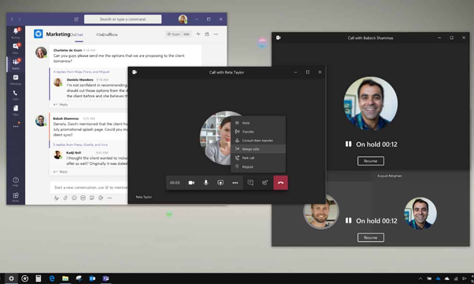
Task: Show hidden system tray icons
Action: [x=420, y=278]
